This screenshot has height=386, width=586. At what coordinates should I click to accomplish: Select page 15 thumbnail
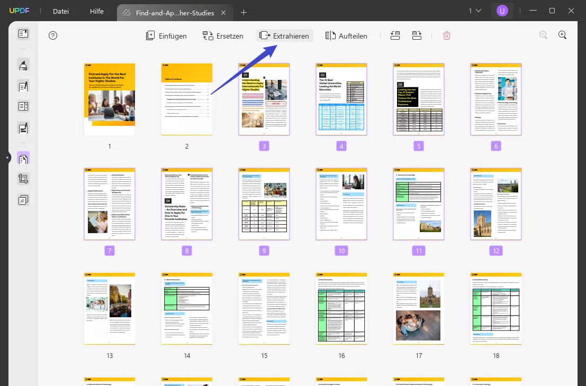coord(264,309)
